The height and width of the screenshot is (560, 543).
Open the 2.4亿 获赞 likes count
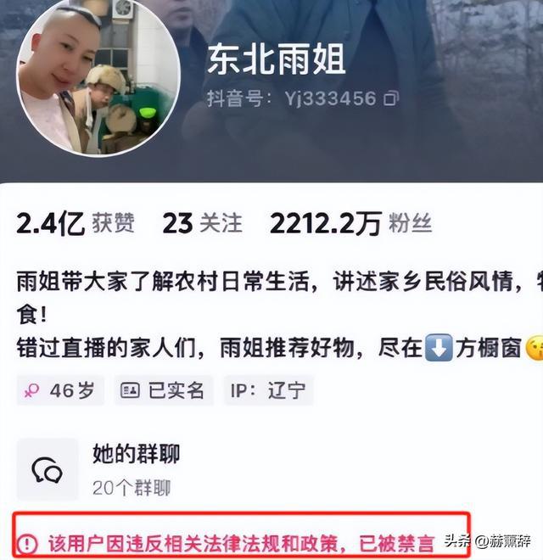point(76,224)
